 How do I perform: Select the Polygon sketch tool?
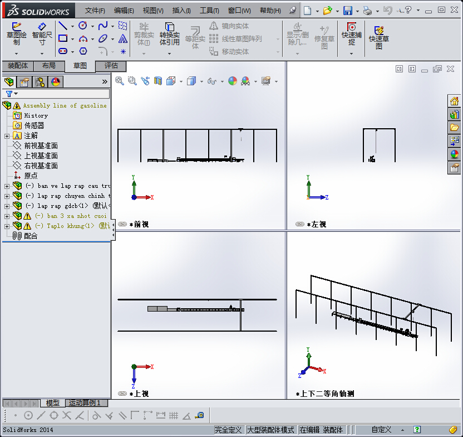tap(83, 51)
